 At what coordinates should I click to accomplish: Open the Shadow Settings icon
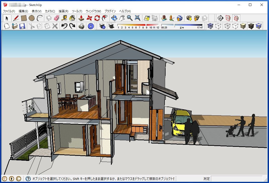pos(102,26)
